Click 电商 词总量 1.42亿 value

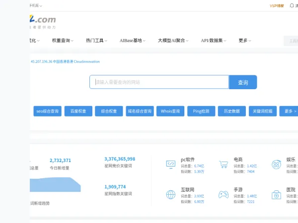coord(252,166)
